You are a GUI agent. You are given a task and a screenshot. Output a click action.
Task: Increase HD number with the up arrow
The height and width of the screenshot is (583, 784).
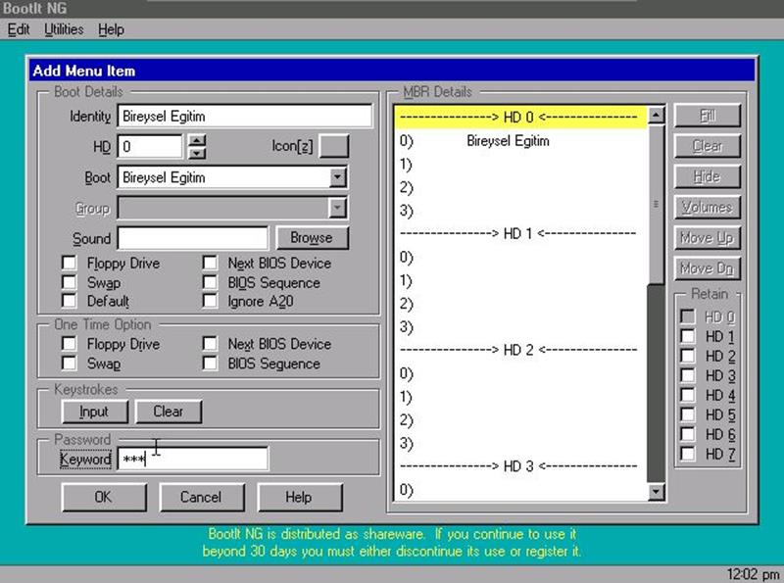(x=198, y=141)
